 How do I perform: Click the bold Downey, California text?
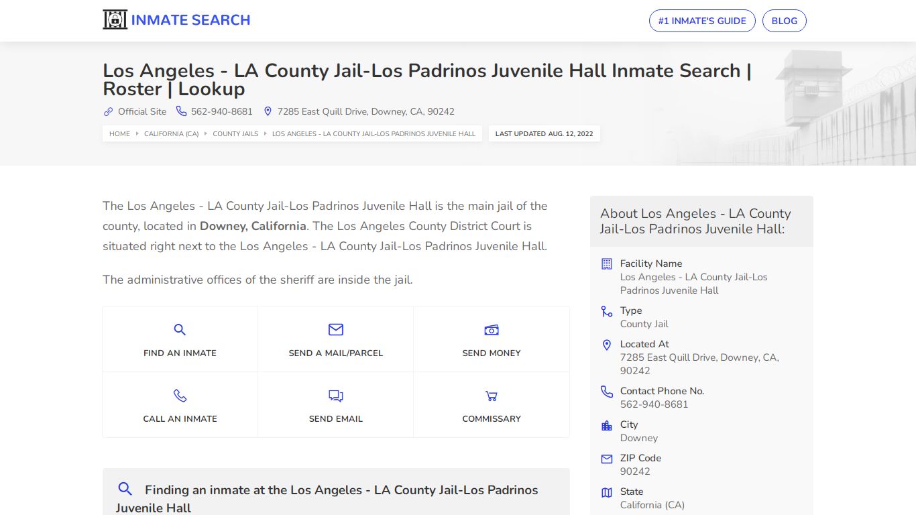[x=253, y=226]
